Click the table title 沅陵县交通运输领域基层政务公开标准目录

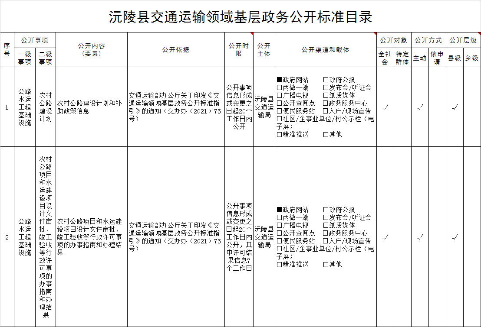pyautogui.click(x=240, y=17)
